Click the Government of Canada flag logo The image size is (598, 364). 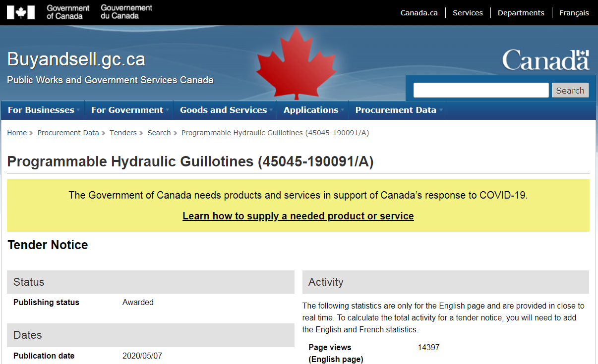tap(21, 12)
